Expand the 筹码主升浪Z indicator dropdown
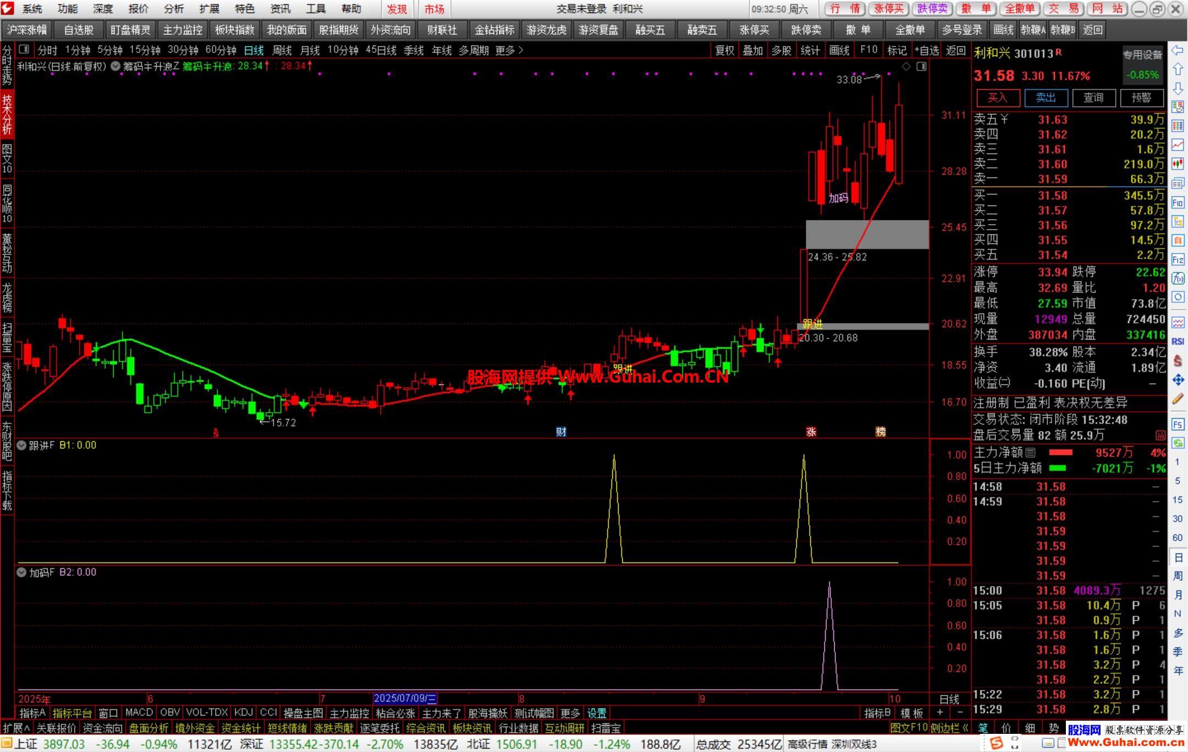Screen dimensions: 1188x752 (116, 67)
